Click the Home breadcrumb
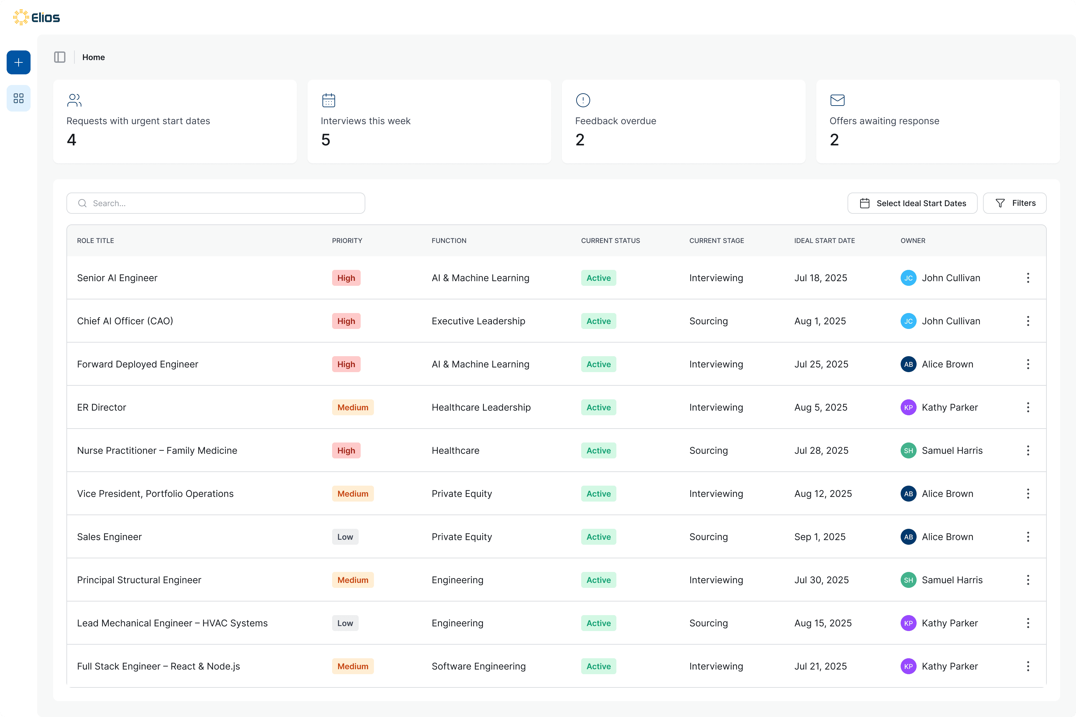 pos(93,57)
